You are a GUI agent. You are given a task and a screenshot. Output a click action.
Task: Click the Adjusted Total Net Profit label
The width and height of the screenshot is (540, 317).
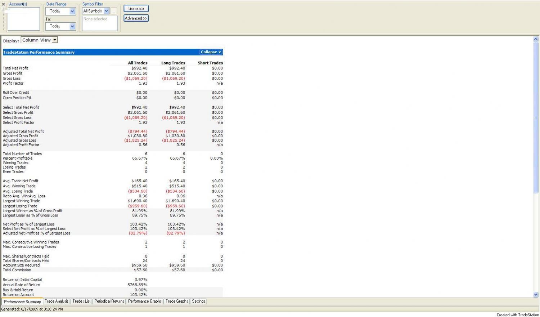pos(23,131)
